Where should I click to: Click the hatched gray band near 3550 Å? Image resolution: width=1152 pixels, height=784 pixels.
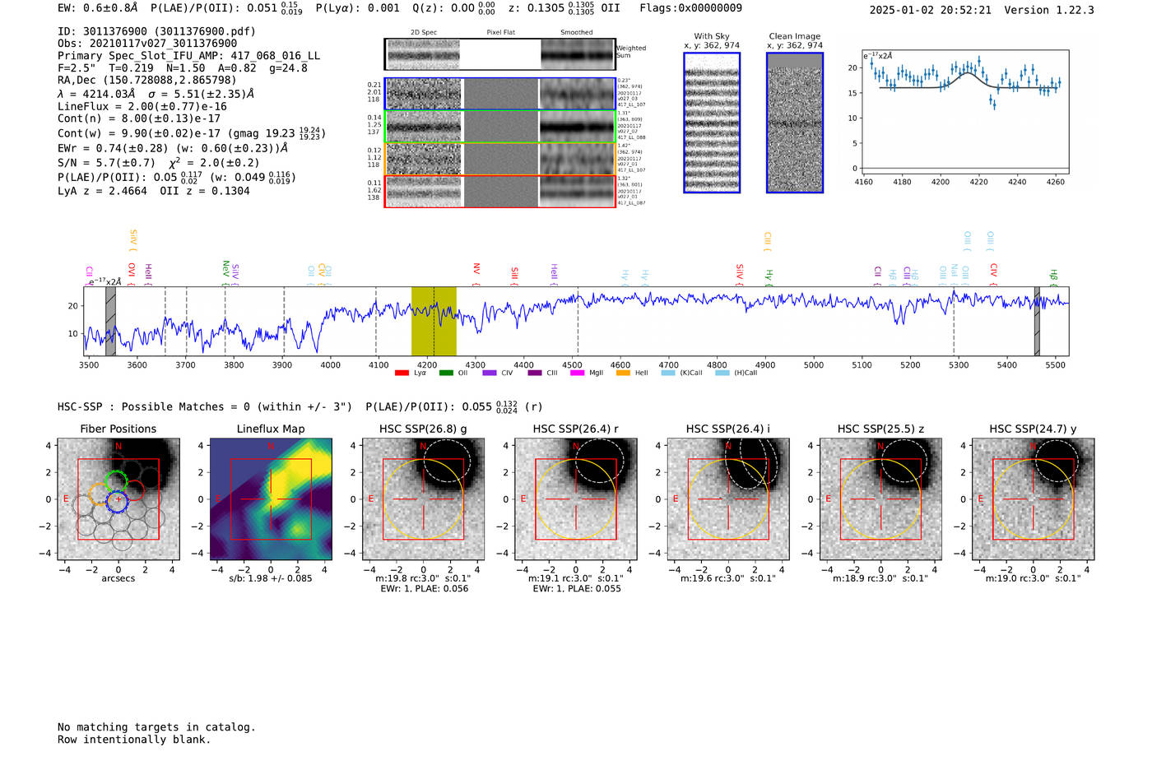click(110, 321)
